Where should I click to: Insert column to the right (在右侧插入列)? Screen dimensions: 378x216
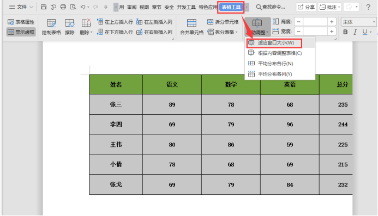(154, 32)
